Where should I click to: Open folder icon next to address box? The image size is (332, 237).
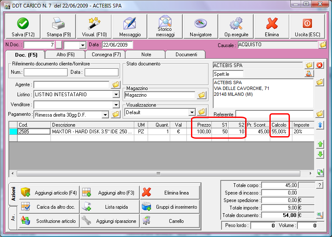point(319,82)
